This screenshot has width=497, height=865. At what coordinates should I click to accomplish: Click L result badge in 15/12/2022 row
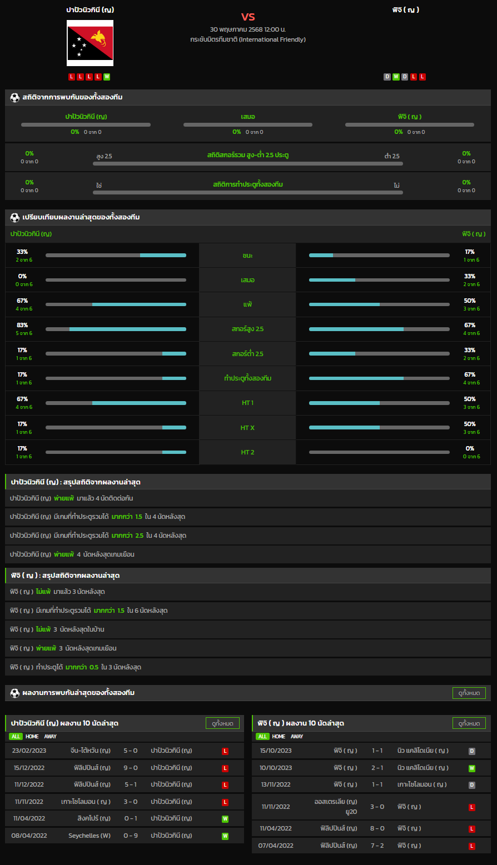click(225, 768)
